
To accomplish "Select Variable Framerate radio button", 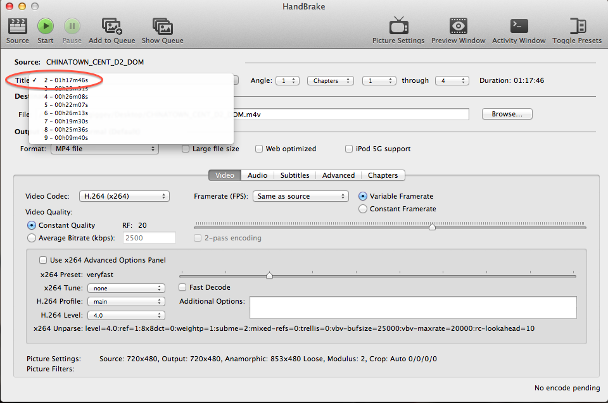I will pyautogui.click(x=363, y=197).
